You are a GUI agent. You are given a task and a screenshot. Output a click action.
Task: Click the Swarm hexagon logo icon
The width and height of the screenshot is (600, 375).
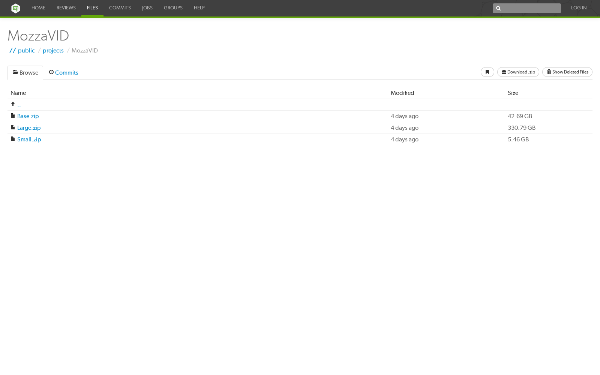pos(15,8)
